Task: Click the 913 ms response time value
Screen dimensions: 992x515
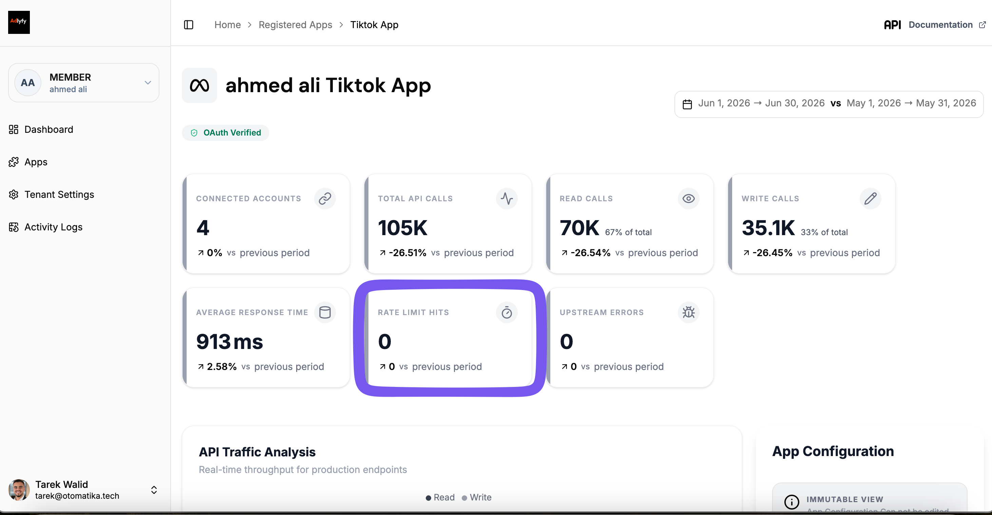Action: point(230,342)
